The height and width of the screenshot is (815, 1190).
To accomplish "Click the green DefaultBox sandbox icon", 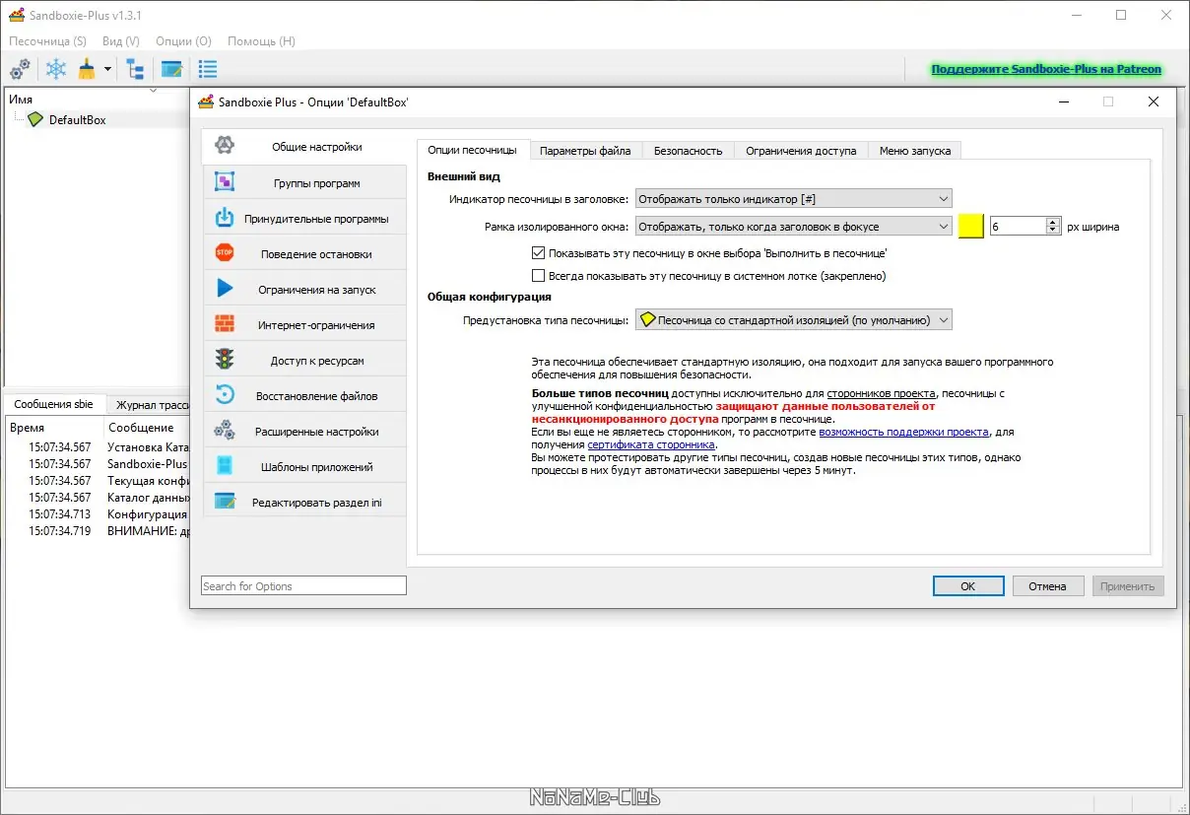I will pyautogui.click(x=36, y=119).
